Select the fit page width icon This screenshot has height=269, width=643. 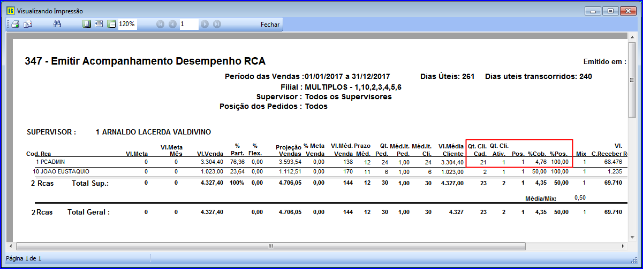click(99, 24)
